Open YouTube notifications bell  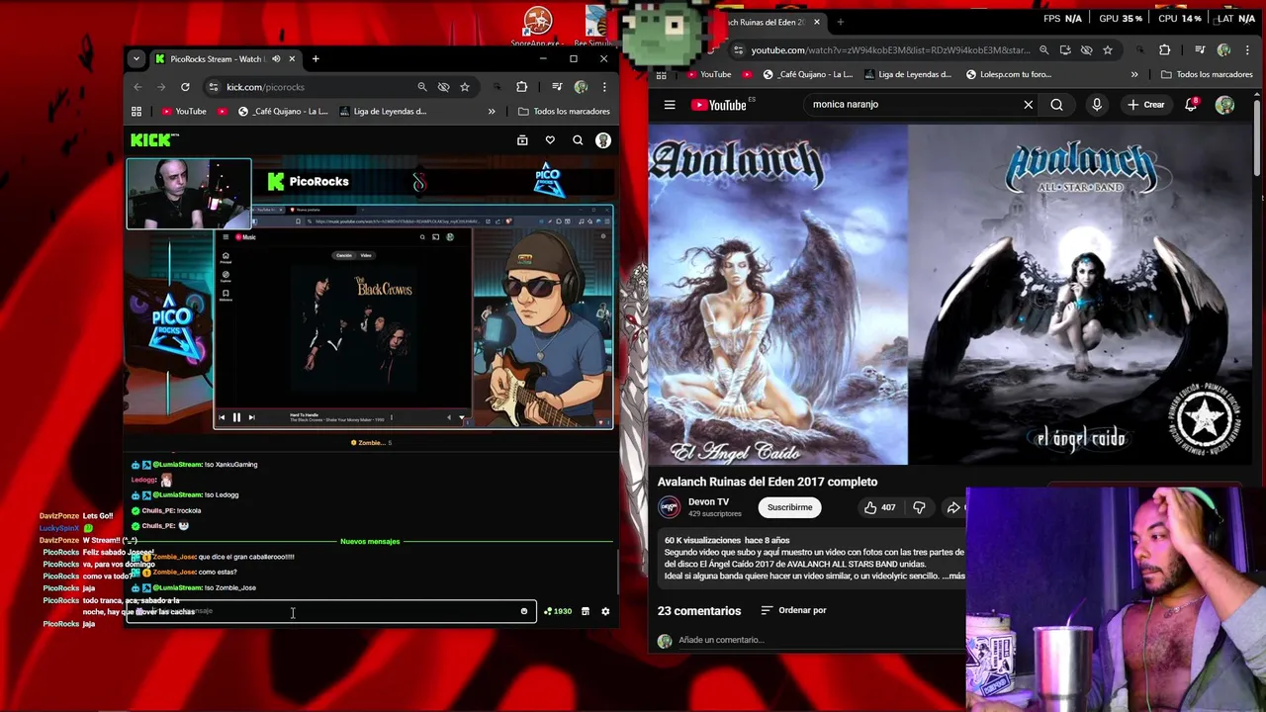click(x=1192, y=105)
